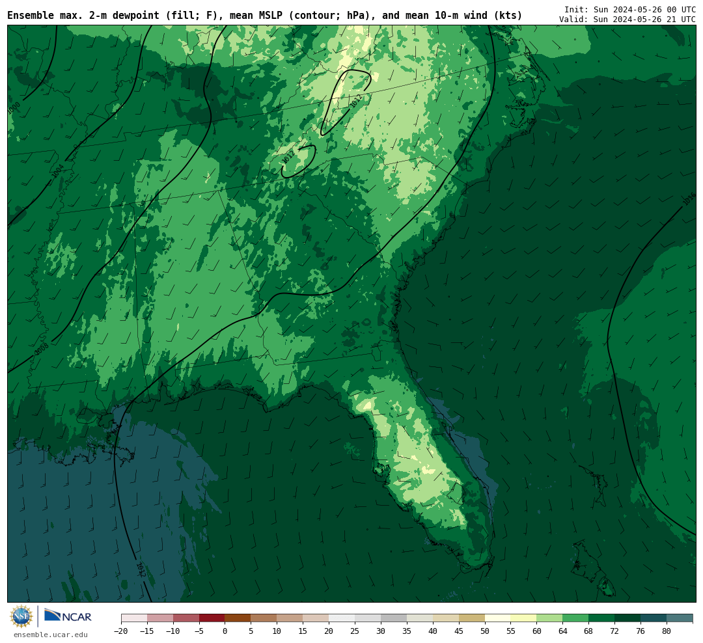Image resolution: width=703 pixels, height=643 pixels.
Task: Click the 1016 isobar contour label
Action: 689,198
